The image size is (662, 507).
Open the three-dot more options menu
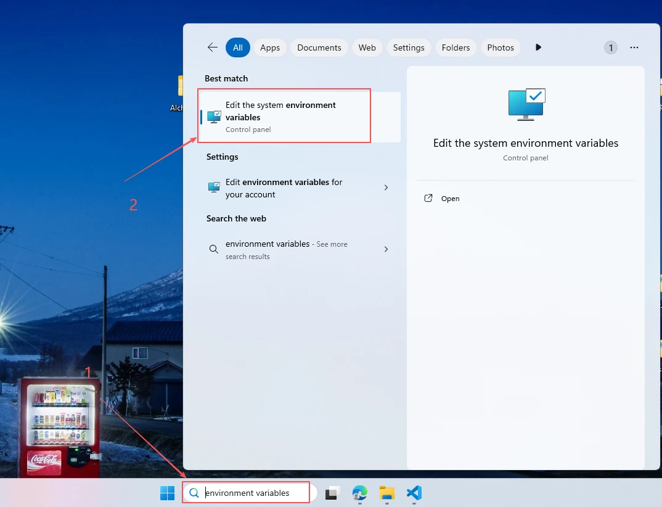click(x=634, y=47)
